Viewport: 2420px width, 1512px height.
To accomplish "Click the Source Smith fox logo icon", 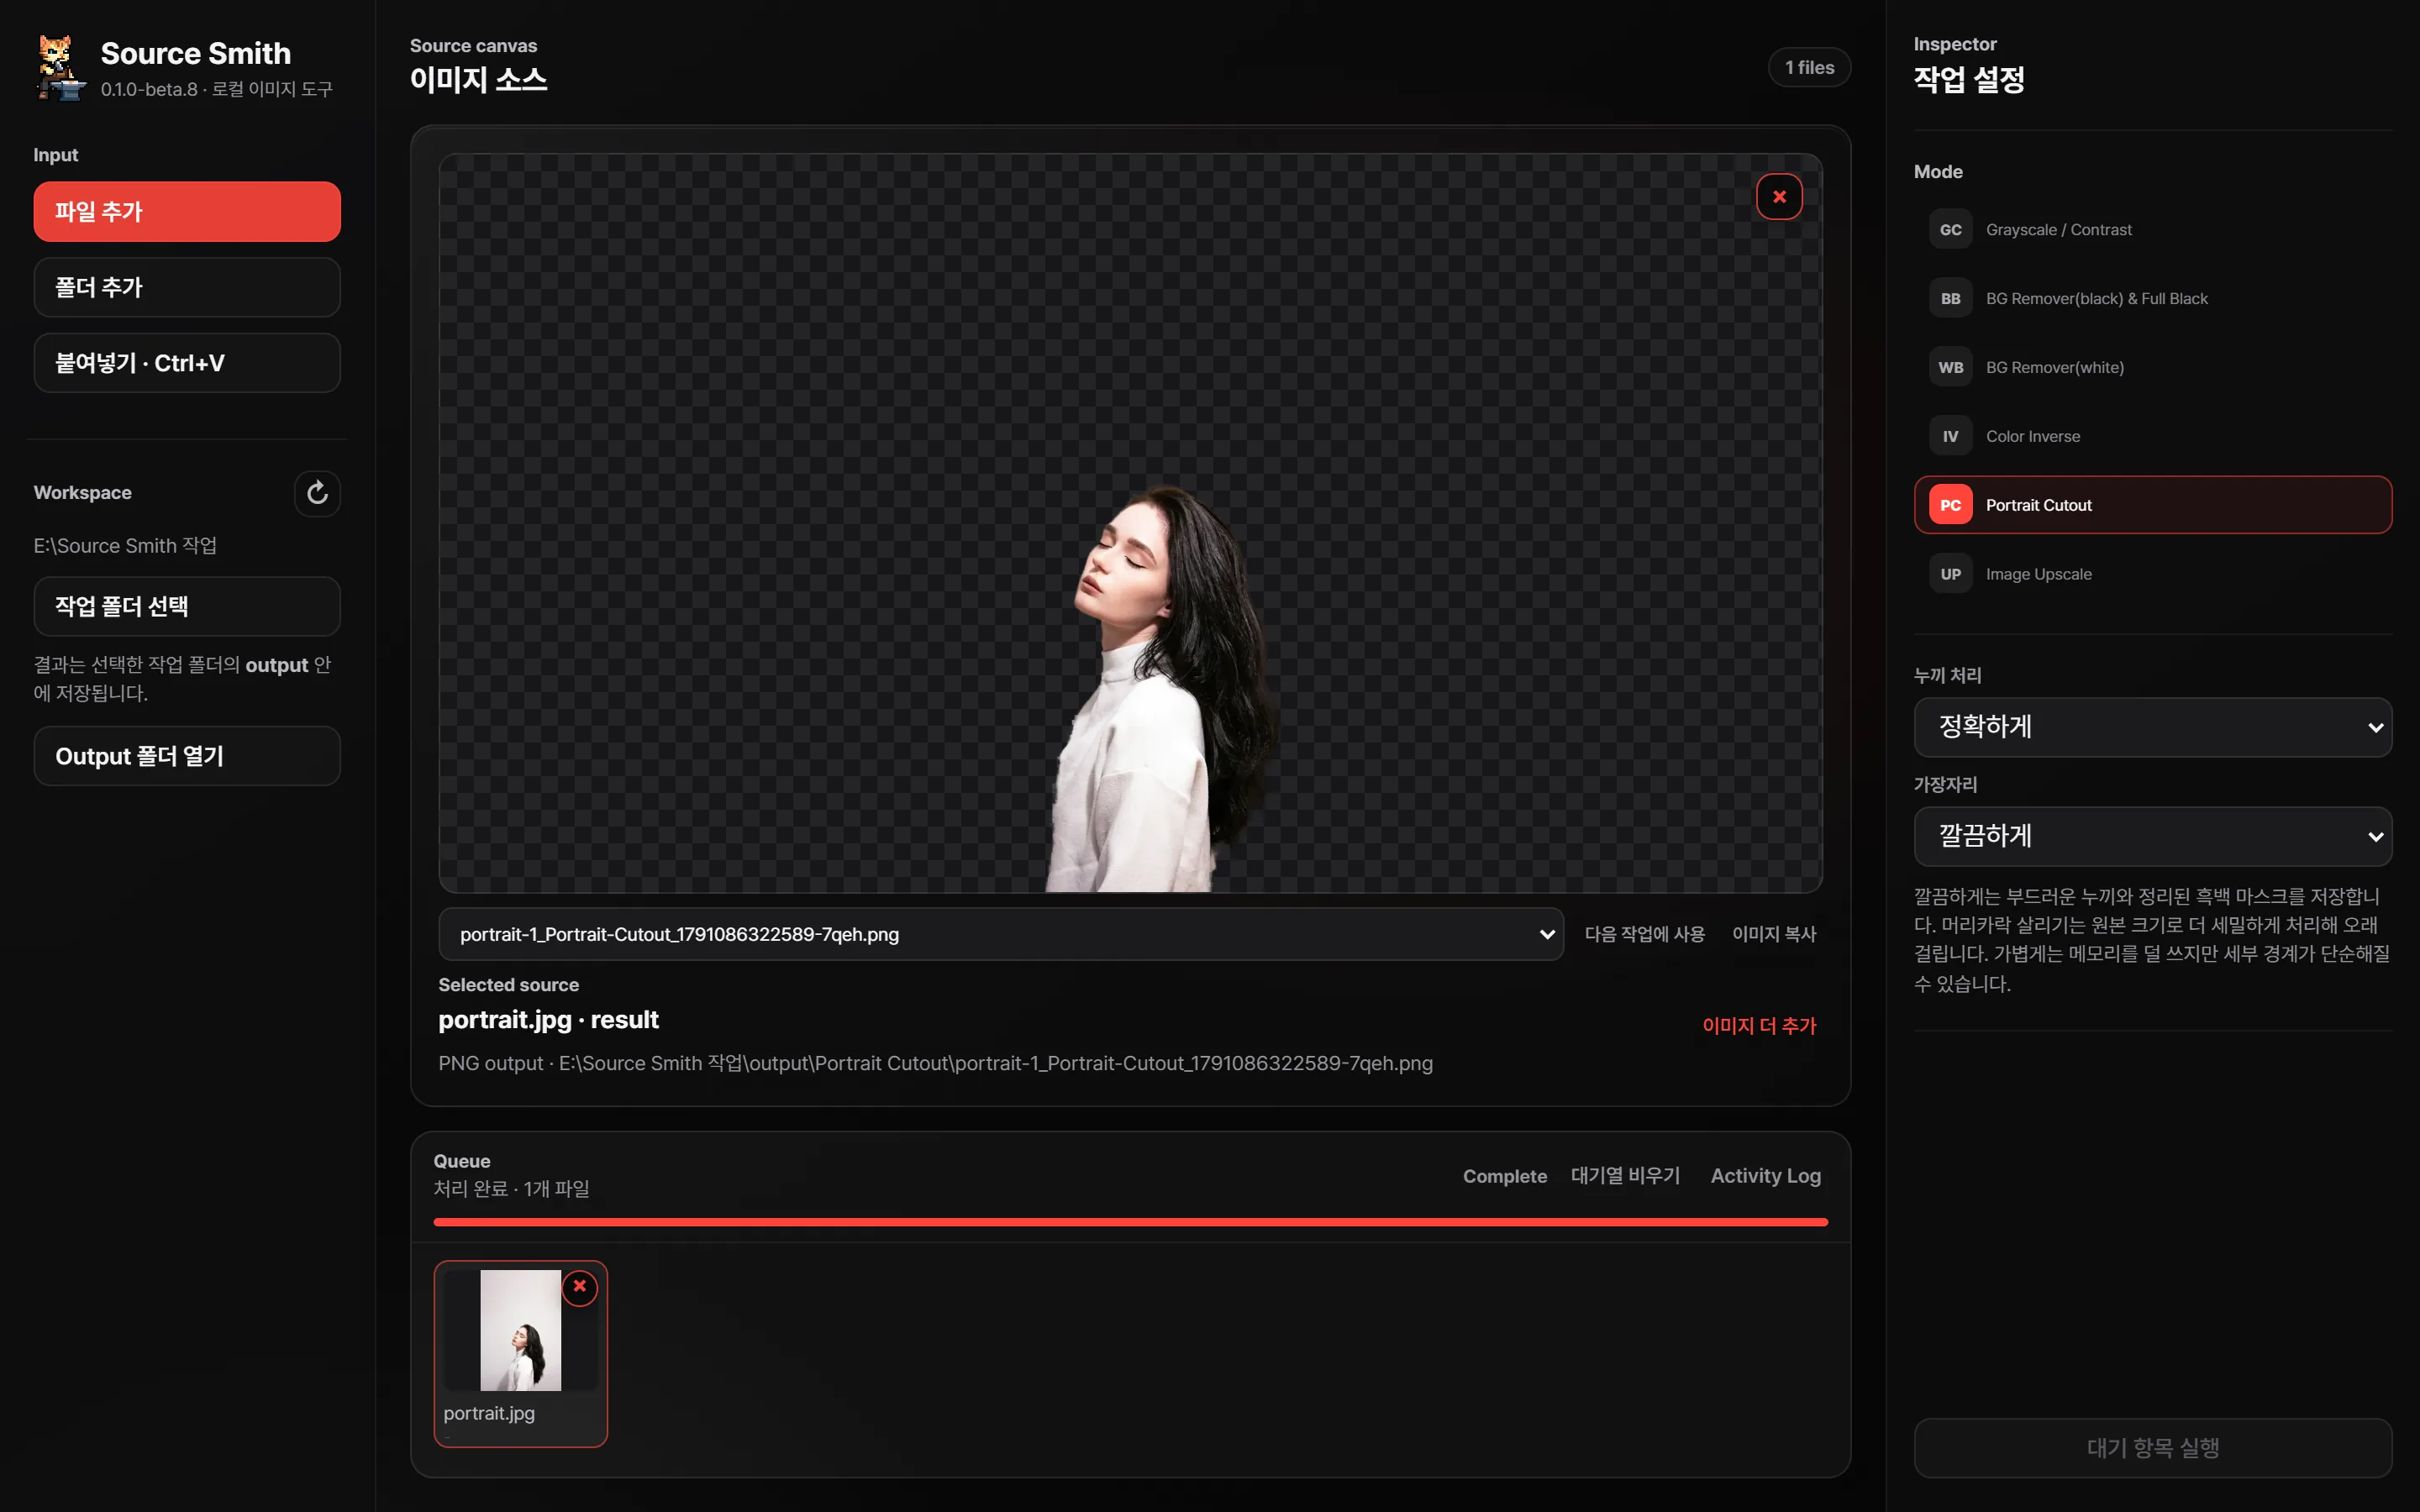I will click(61, 68).
